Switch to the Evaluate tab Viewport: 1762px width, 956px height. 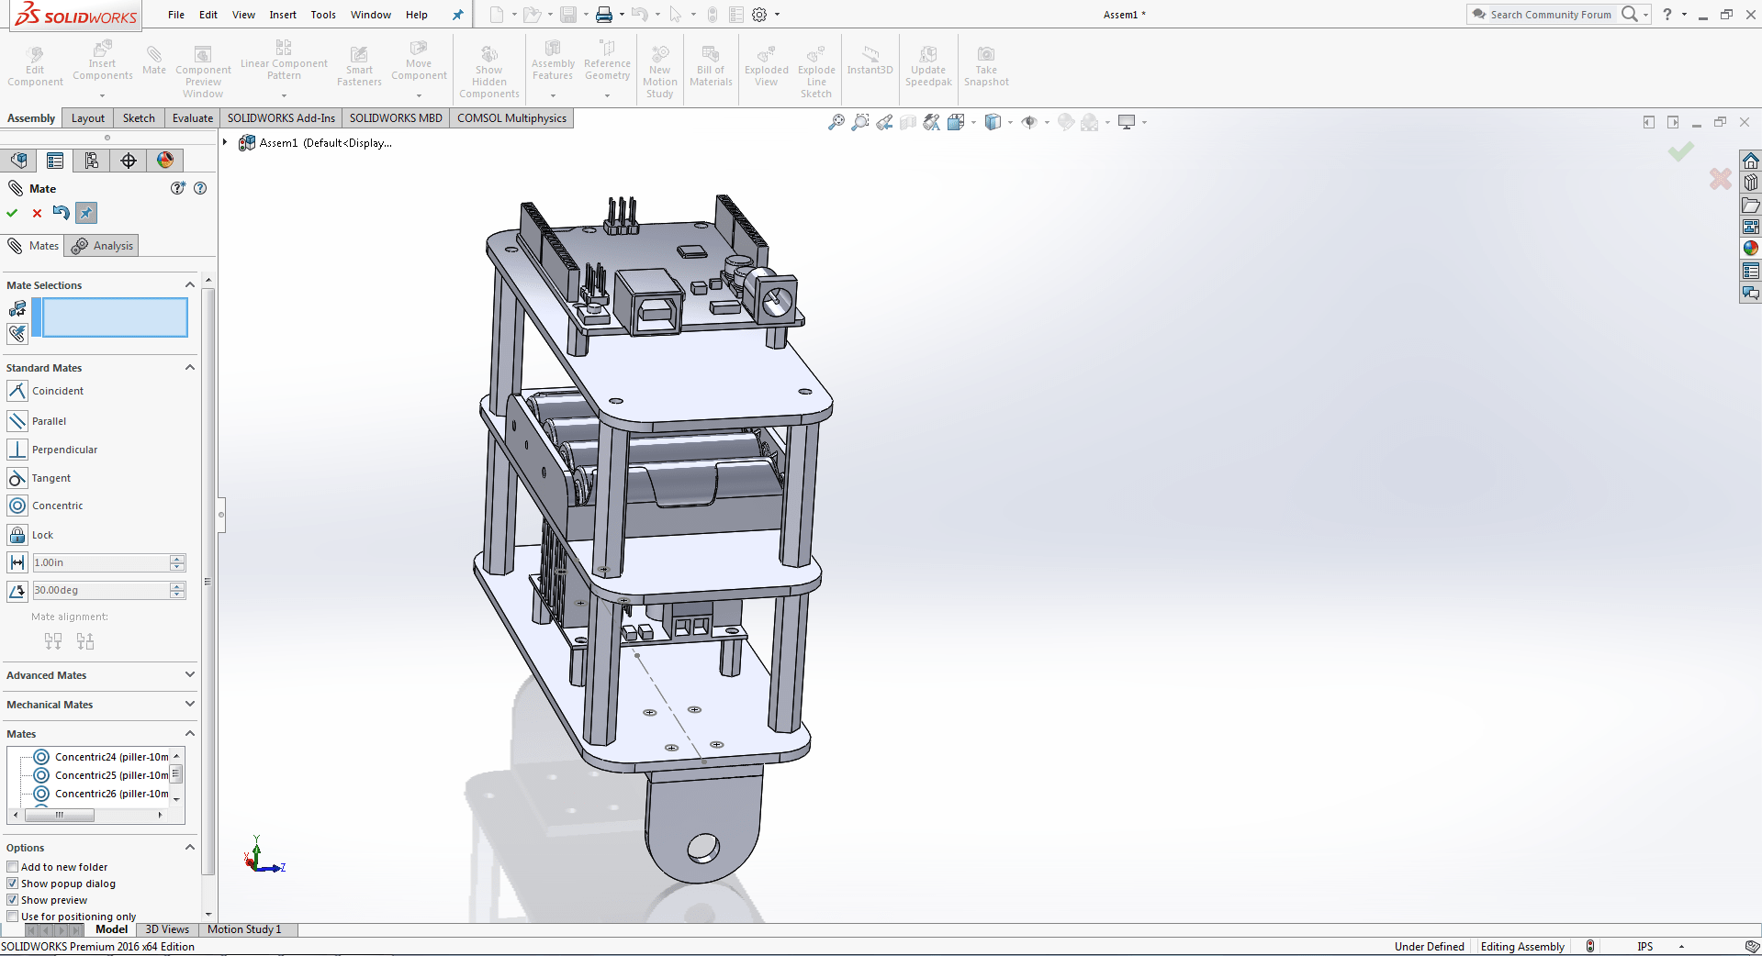tap(193, 118)
